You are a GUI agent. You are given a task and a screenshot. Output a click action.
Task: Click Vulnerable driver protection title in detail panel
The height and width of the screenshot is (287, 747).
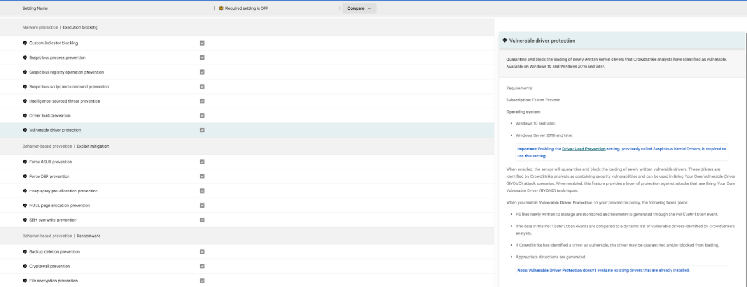(542, 41)
